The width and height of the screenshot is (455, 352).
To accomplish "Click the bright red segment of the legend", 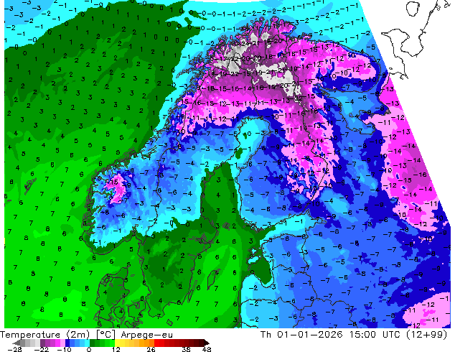I will pos(156,343).
